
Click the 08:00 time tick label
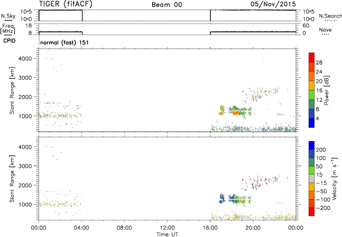tap(124, 228)
